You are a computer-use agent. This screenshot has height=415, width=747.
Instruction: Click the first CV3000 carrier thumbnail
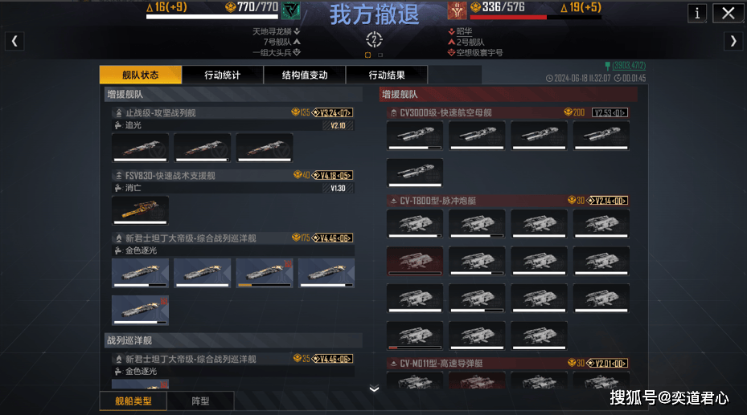[x=414, y=136]
